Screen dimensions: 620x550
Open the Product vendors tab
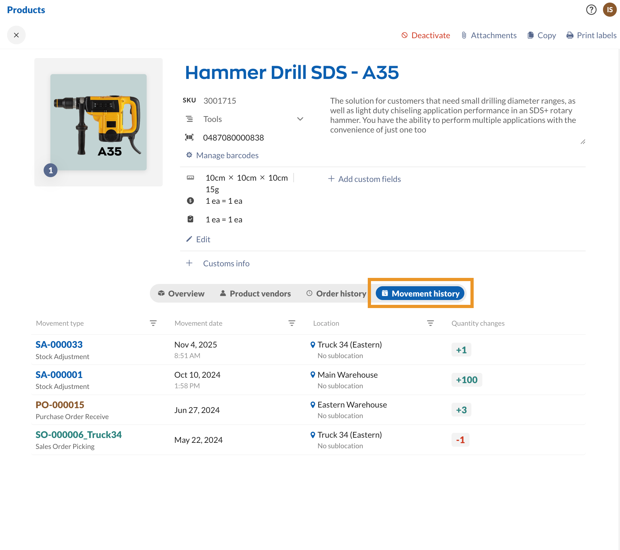(x=255, y=293)
